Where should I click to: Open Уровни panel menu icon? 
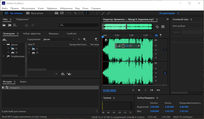click(114, 98)
